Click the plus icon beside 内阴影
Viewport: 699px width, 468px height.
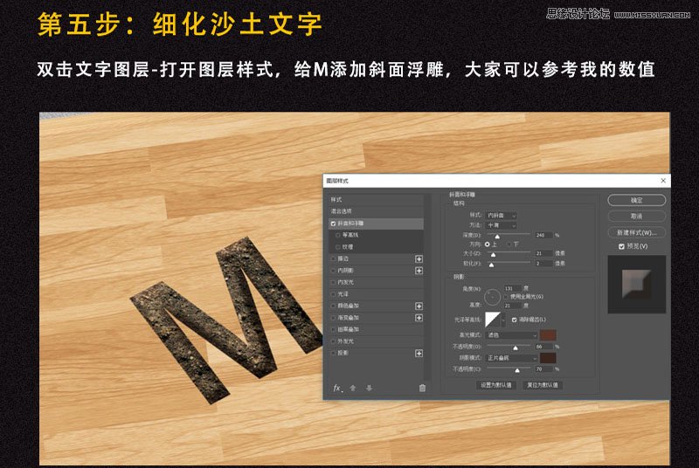coord(419,271)
